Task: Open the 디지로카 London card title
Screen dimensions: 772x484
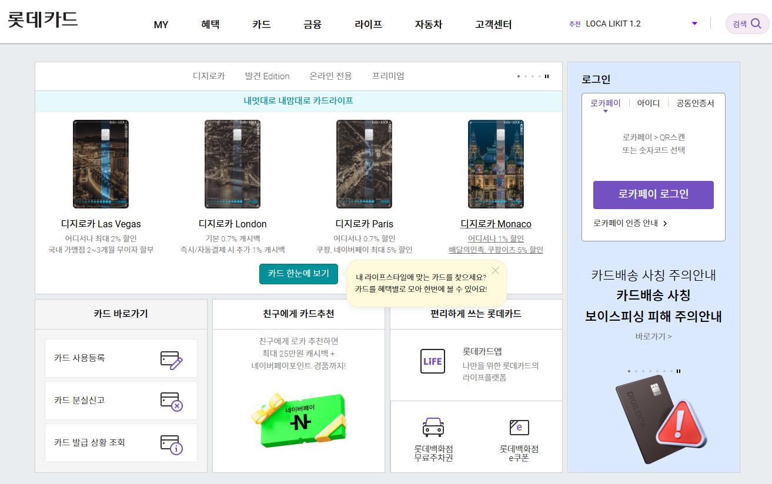Action: 233,224
